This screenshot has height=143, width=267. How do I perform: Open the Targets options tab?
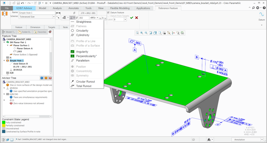click(x=52, y=27)
